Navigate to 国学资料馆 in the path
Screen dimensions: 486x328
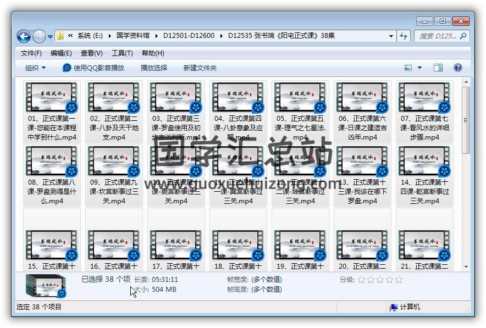[x=132, y=36]
